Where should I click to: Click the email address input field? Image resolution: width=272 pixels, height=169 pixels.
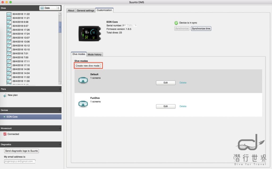tap(20, 161)
